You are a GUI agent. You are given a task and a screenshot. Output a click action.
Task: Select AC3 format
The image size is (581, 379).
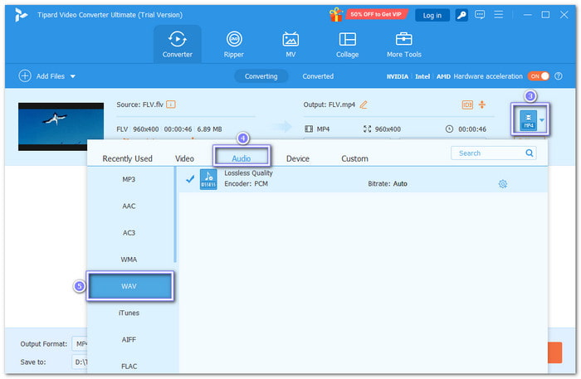pyautogui.click(x=129, y=233)
